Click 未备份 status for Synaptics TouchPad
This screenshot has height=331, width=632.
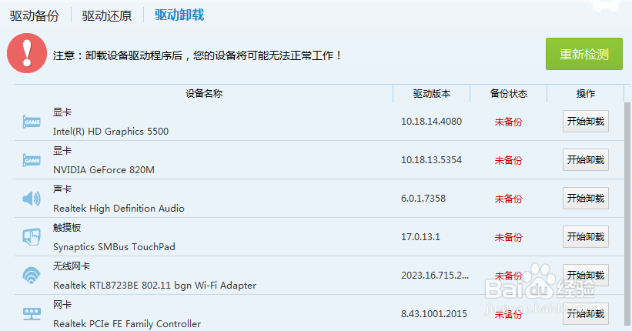509,237
